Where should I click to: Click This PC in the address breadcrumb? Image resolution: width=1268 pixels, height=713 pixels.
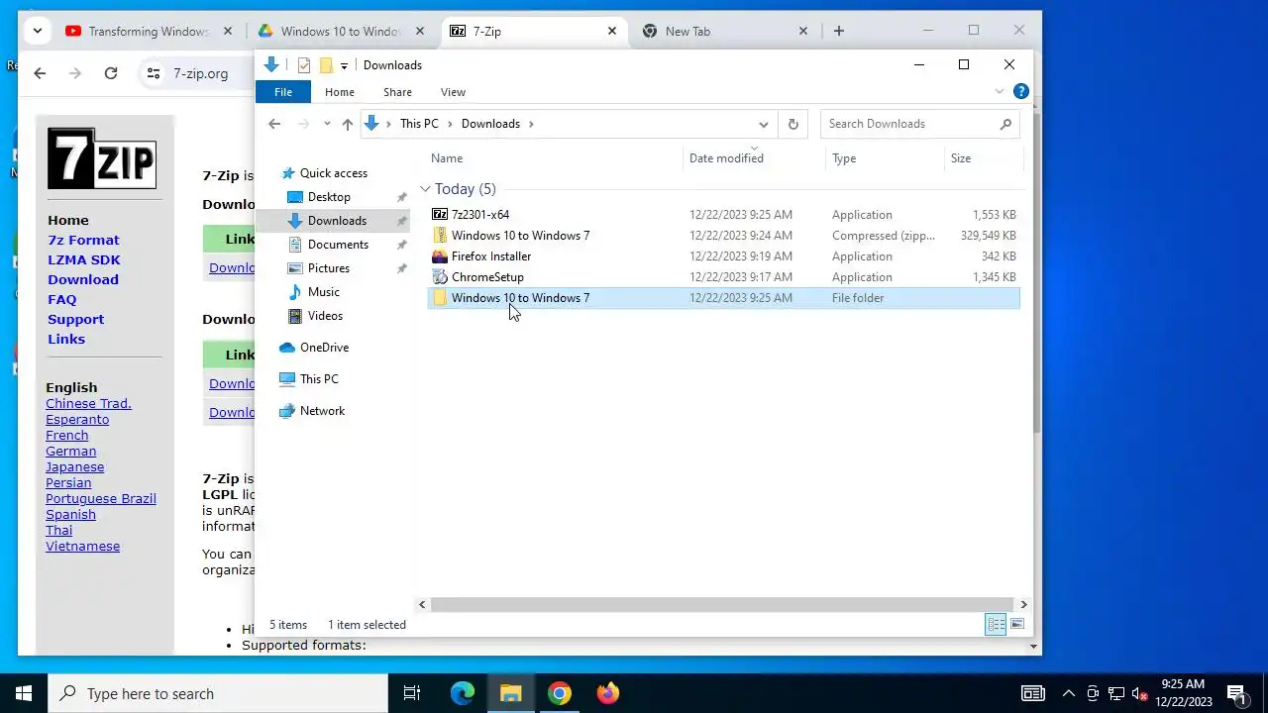[x=419, y=124]
